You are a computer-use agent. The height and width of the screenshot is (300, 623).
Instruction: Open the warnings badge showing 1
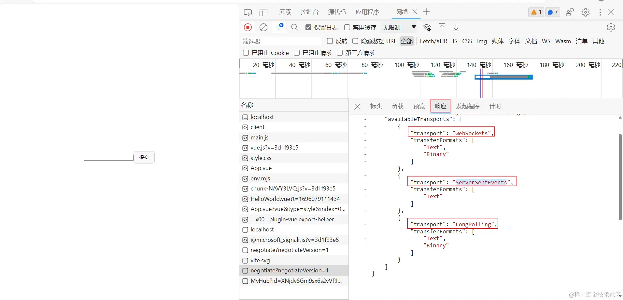(x=536, y=12)
